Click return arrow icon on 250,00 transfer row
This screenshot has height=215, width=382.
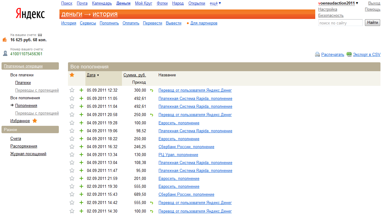point(152,115)
